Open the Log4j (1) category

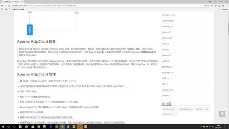click(x=165, y=61)
